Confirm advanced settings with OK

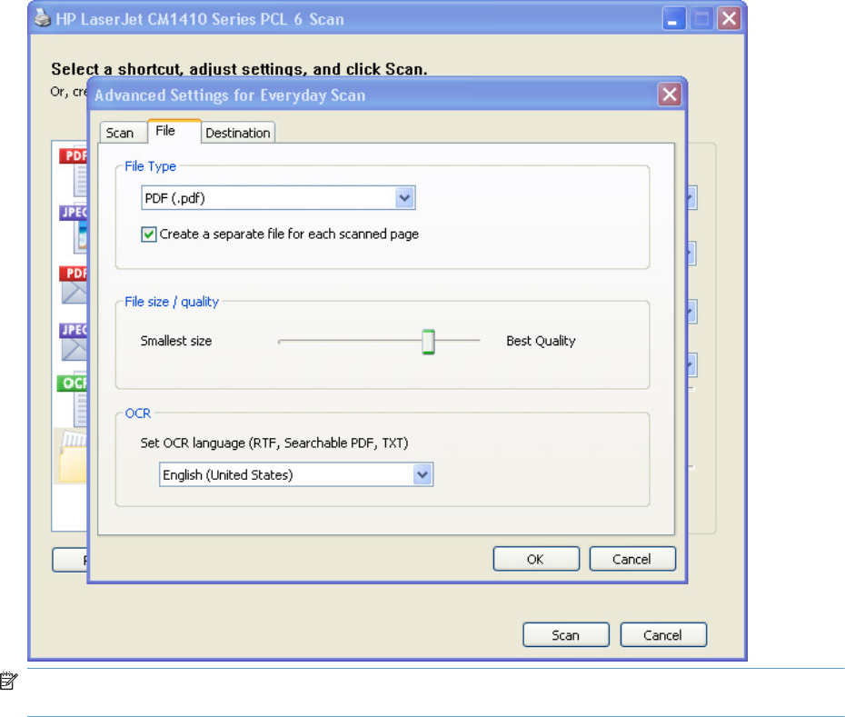pos(536,559)
